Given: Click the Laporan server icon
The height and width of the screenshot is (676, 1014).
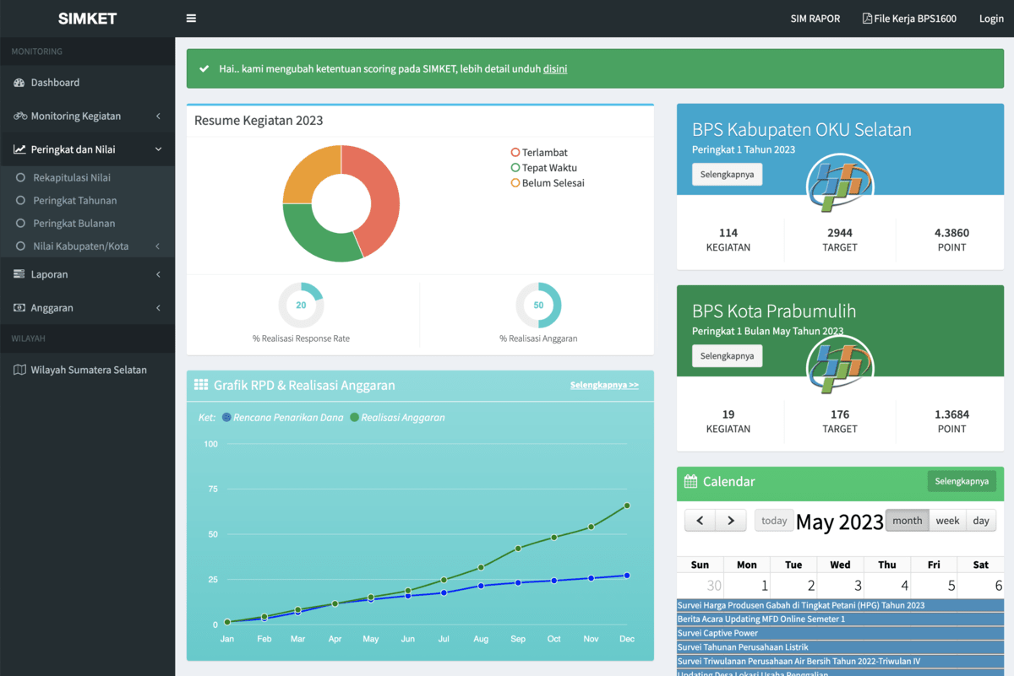Looking at the screenshot, I should click(19, 274).
